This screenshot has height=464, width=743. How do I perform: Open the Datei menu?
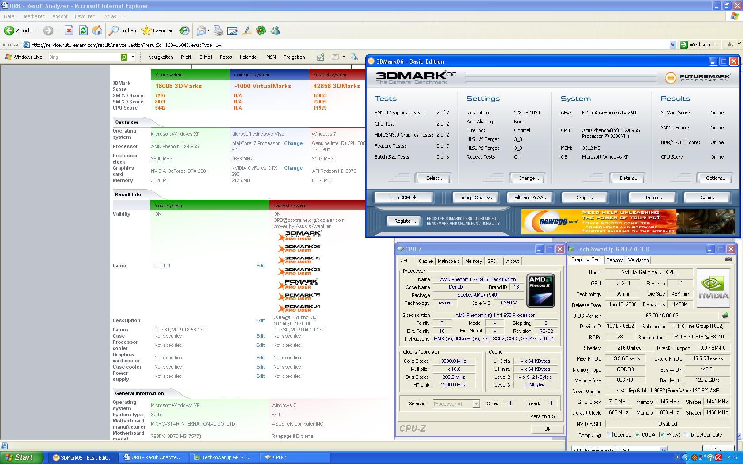(x=9, y=16)
